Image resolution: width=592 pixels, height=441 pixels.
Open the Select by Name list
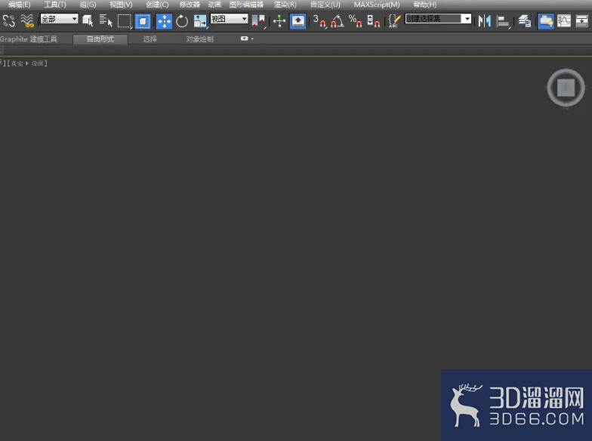click(106, 21)
